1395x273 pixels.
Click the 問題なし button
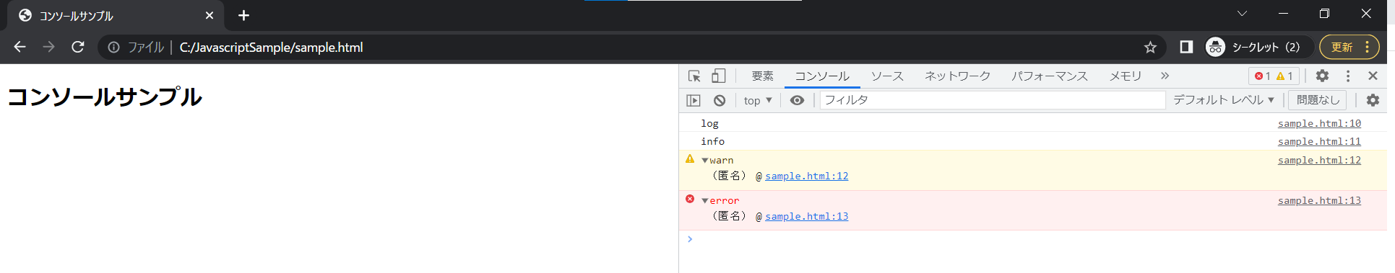point(1318,100)
